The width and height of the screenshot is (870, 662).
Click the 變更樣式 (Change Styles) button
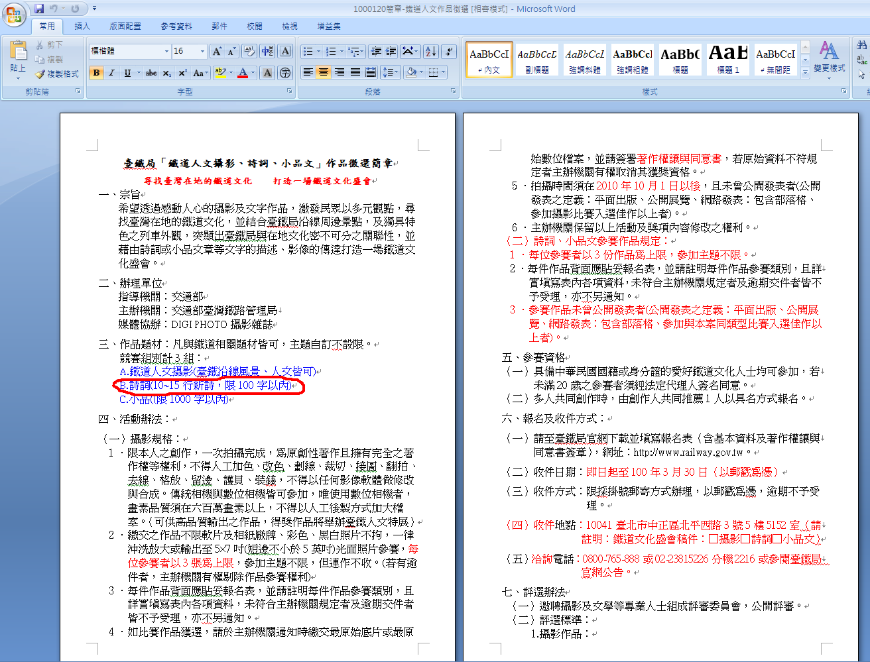(x=829, y=57)
